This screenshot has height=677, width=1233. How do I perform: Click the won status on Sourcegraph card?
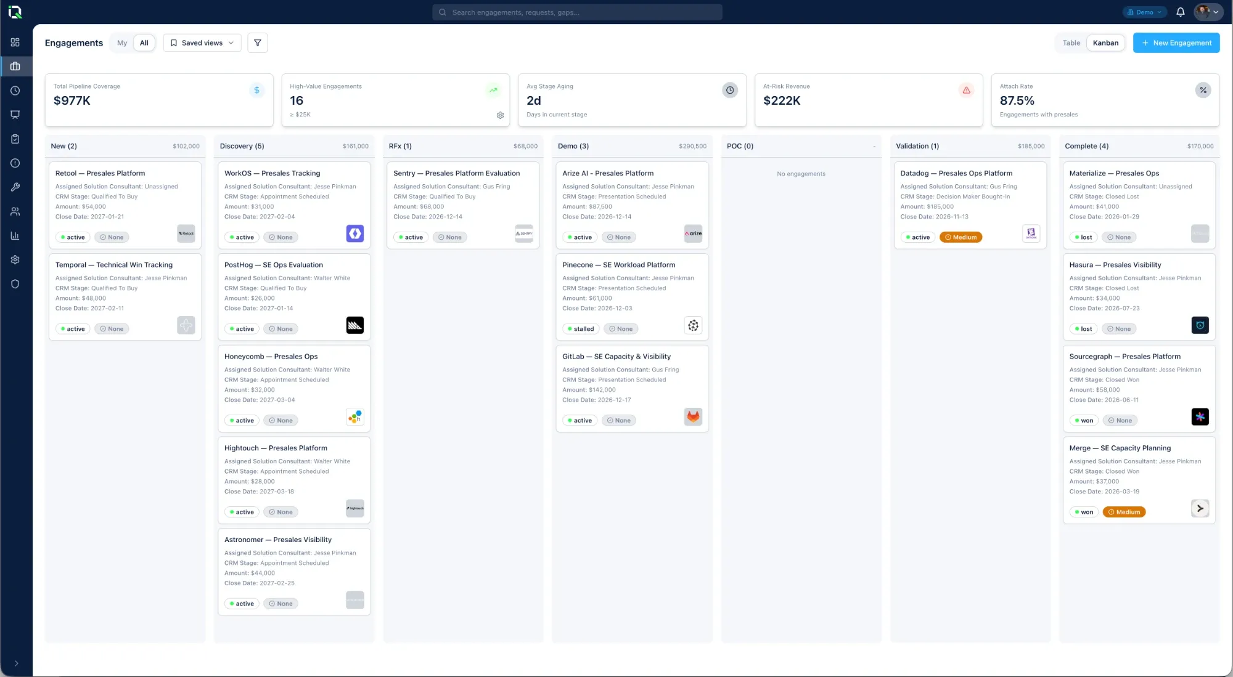coord(1084,421)
